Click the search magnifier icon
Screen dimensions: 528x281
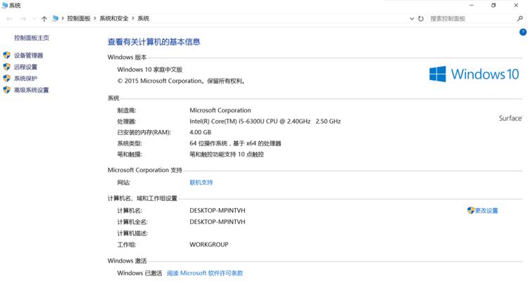pyautogui.click(x=520, y=19)
